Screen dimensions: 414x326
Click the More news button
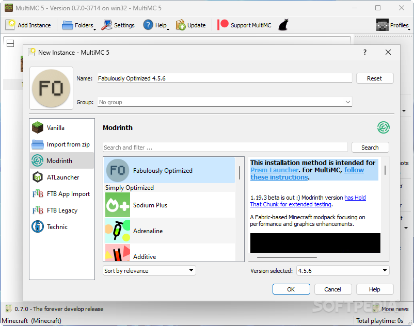[391, 309]
